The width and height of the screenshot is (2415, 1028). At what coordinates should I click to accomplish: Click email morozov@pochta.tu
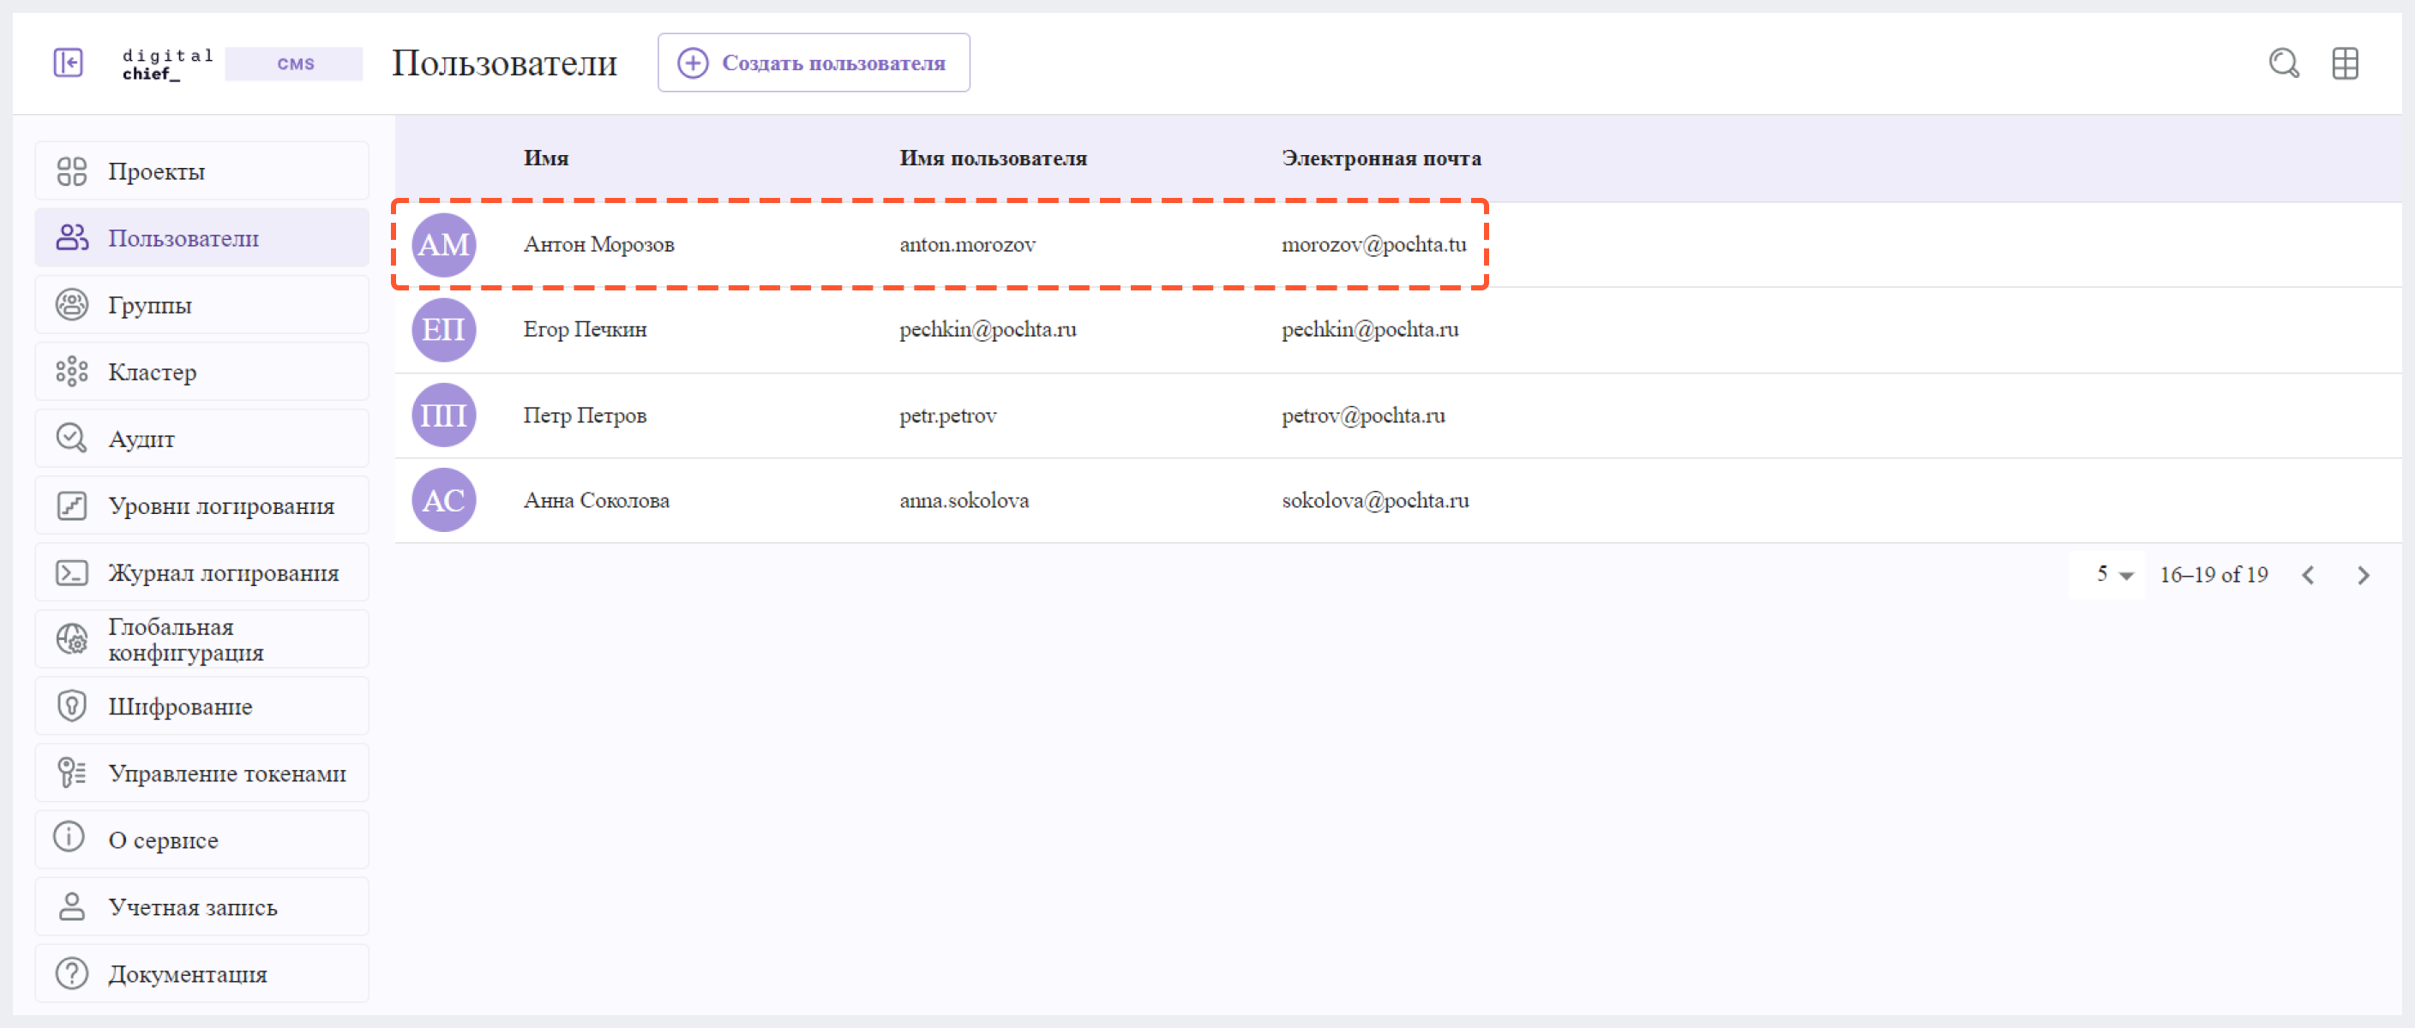[x=1373, y=245]
